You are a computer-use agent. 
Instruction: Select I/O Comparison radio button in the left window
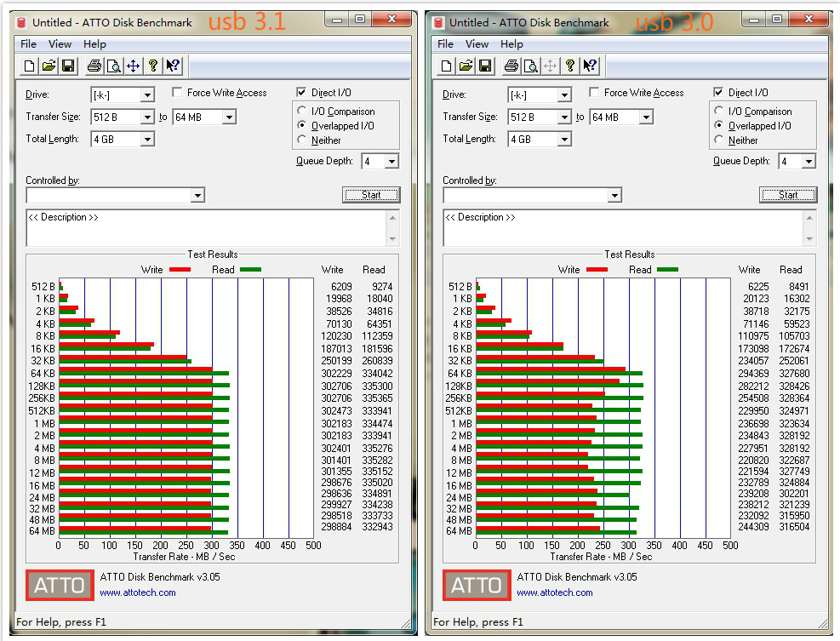click(302, 112)
